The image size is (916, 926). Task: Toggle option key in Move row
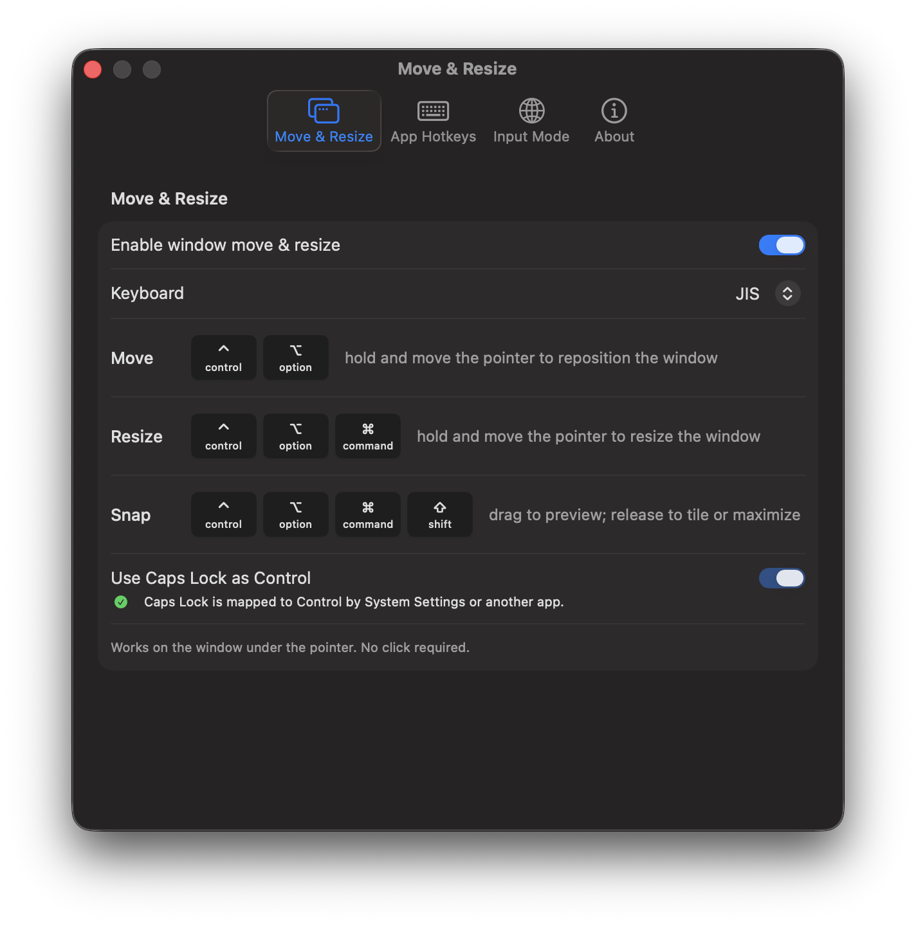[296, 358]
